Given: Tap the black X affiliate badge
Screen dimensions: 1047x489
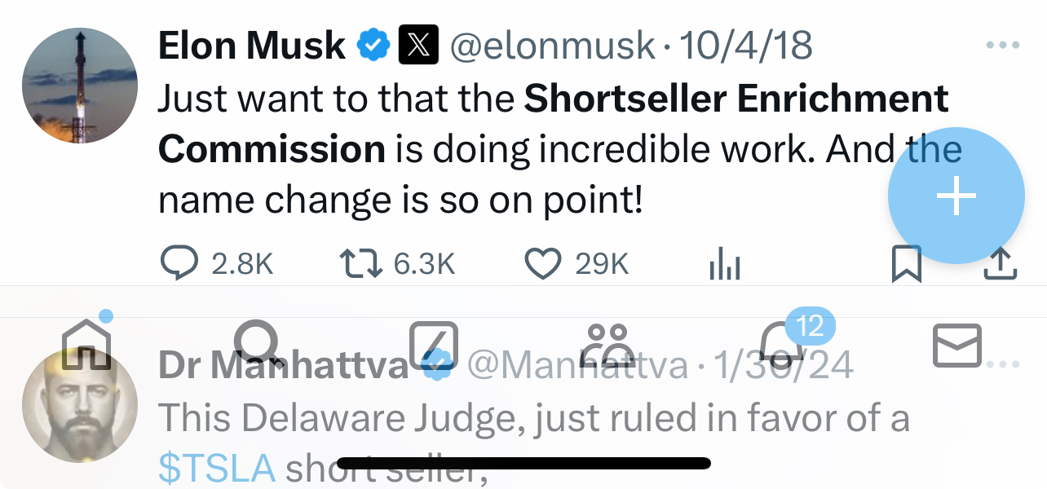Looking at the screenshot, I should click(x=418, y=45).
